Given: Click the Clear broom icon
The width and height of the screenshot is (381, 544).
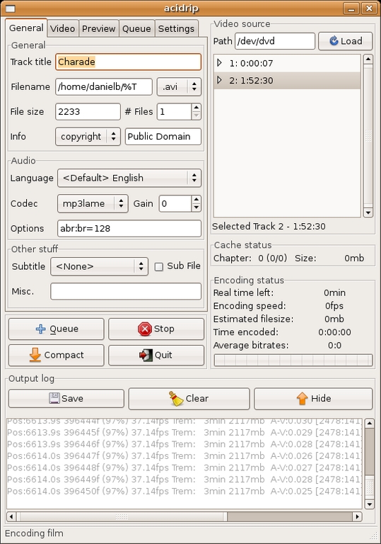Looking at the screenshot, I should [176, 398].
